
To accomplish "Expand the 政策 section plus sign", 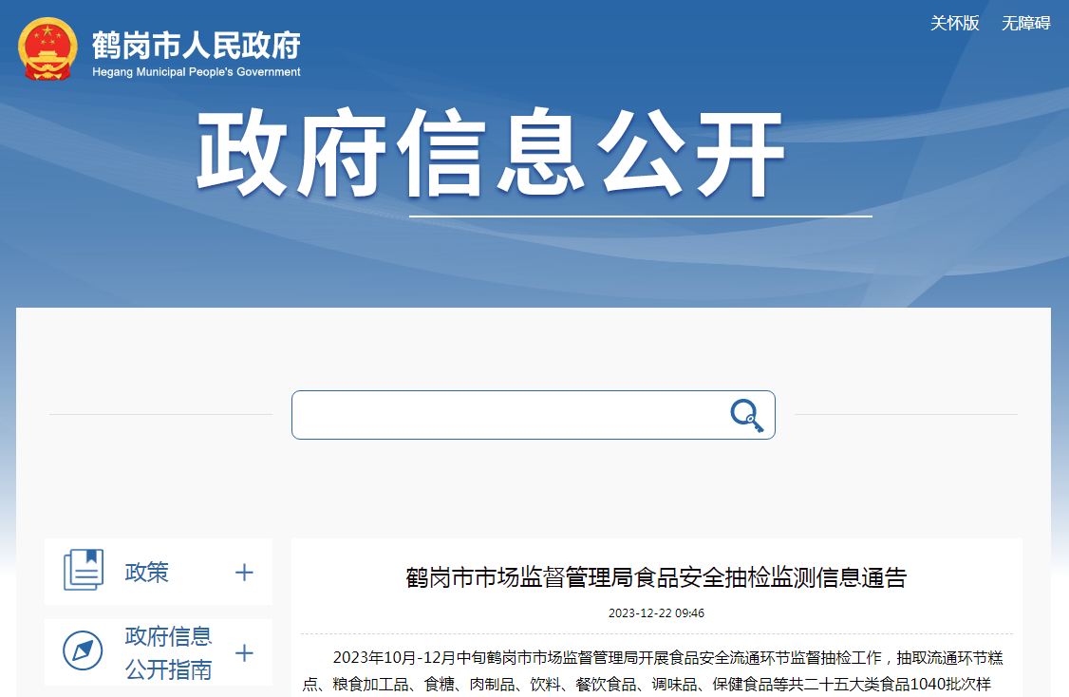I will coord(244,573).
